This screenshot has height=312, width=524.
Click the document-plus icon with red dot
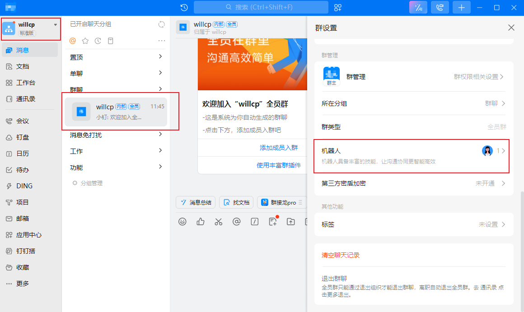273,222
